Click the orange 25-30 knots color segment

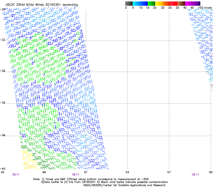coord(166,3)
